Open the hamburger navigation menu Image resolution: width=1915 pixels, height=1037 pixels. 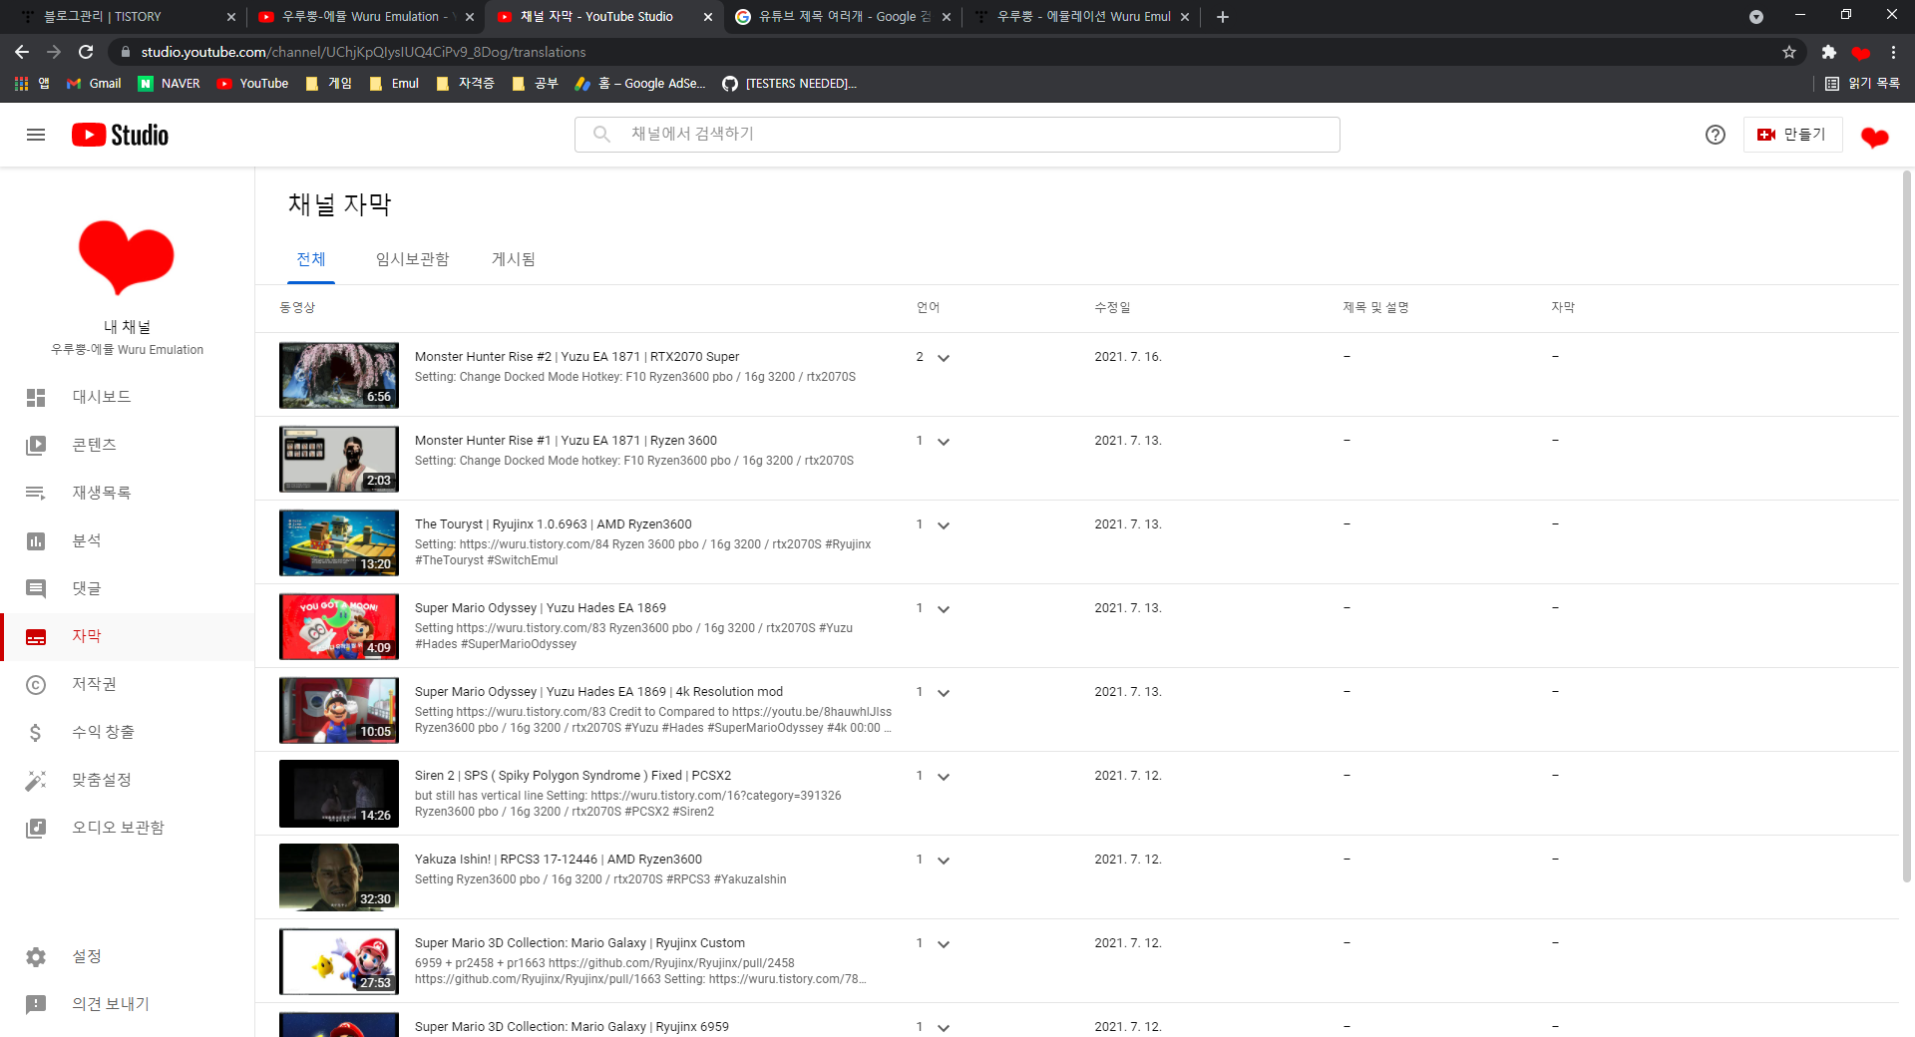point(36,135)
